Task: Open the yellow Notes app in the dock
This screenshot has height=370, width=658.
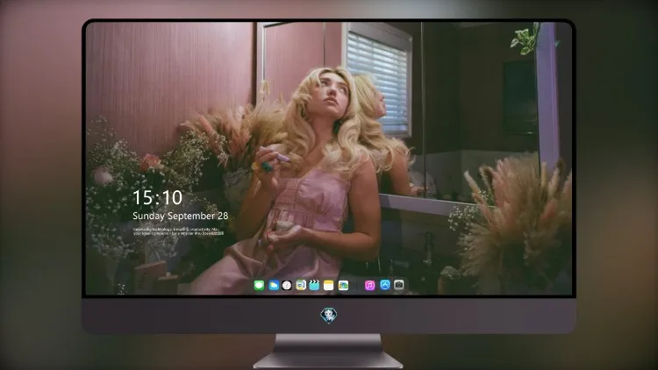Action: tap(329, 285)
